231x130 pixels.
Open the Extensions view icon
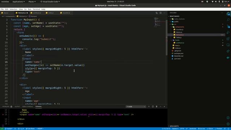[x=228, y=39]
